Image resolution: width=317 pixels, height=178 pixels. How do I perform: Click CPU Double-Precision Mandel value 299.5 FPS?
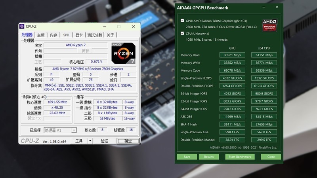coord(264,140)
